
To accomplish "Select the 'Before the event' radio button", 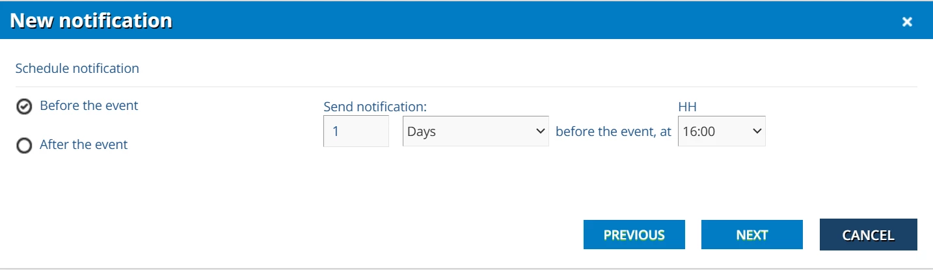I will (x=24, y=107).
